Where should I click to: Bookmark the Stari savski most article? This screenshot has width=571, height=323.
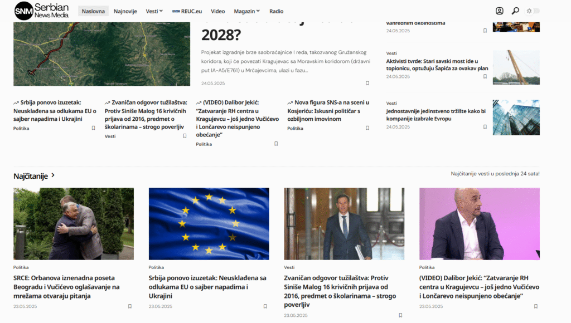coord(485,76)
